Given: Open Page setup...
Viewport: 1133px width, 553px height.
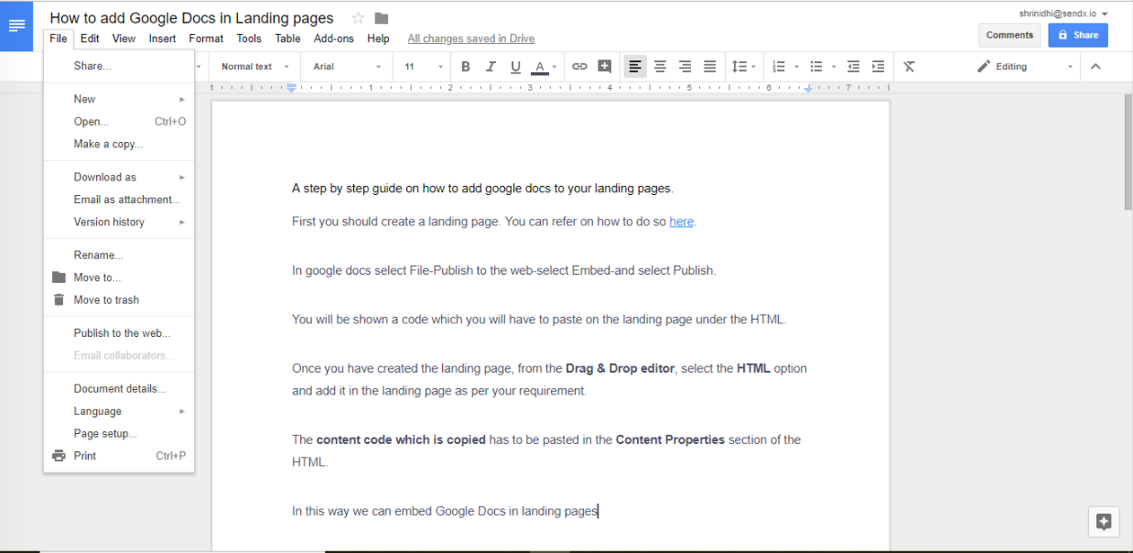Looking at the screenshot, I should (x=119, y=434).
